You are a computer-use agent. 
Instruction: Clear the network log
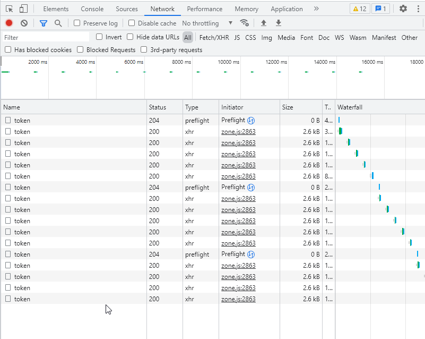tap(24, 23)
